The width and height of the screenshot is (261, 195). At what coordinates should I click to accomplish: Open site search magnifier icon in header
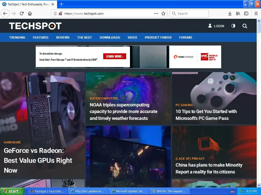tap(245, 26)
